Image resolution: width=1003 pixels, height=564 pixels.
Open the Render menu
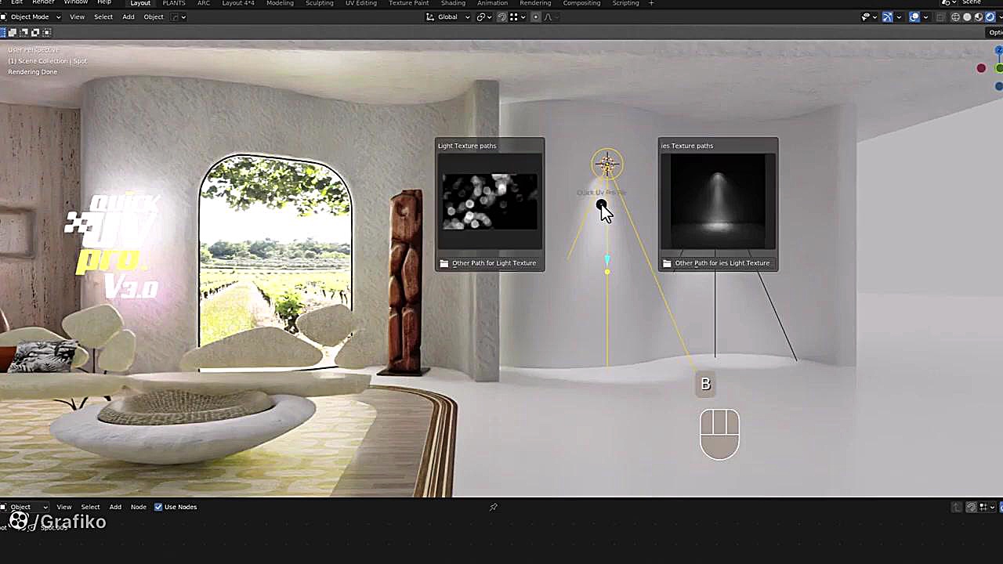click(x=43, y=2)
